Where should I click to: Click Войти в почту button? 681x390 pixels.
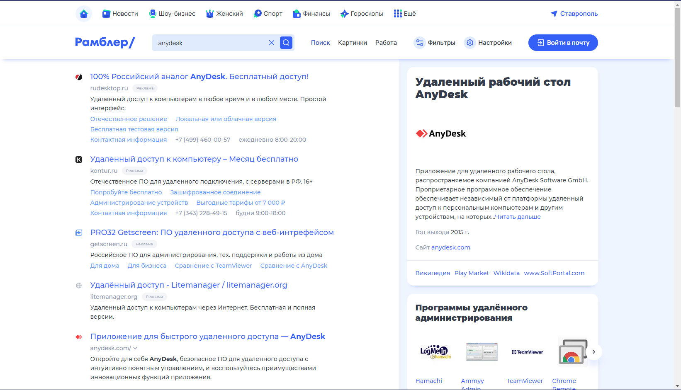coord(563,43)
